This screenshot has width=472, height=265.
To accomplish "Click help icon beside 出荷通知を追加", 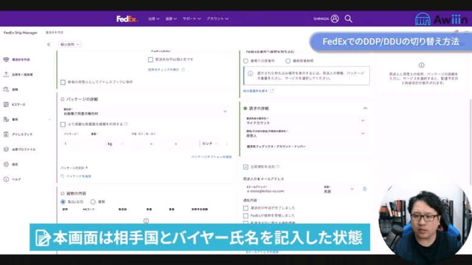I will [278, 166].
